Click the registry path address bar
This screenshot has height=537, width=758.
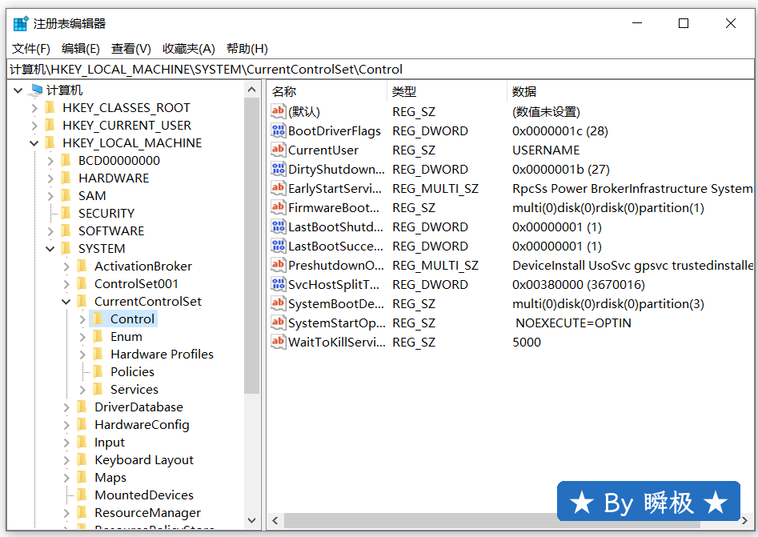click(x=379, y=70)
